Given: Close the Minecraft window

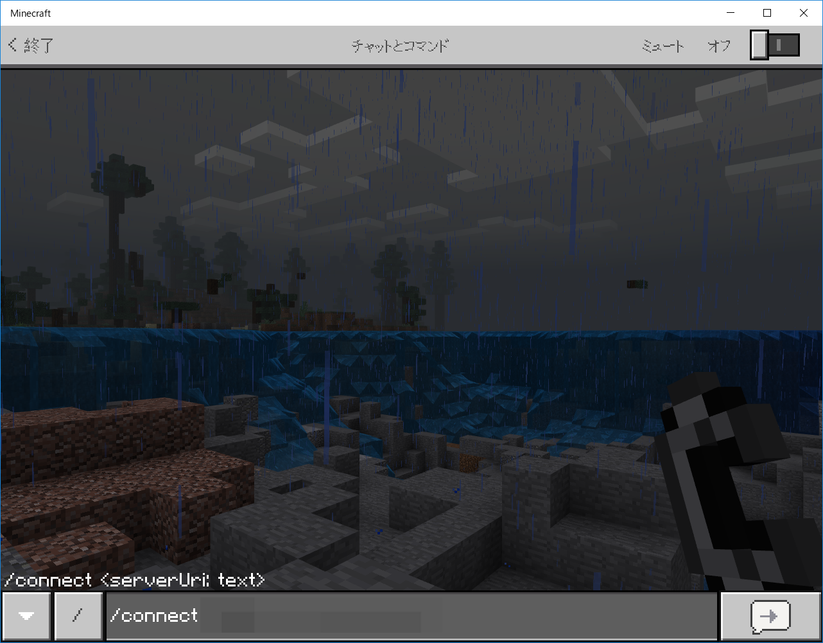Looking at the screenshot, I should point(804,13).
